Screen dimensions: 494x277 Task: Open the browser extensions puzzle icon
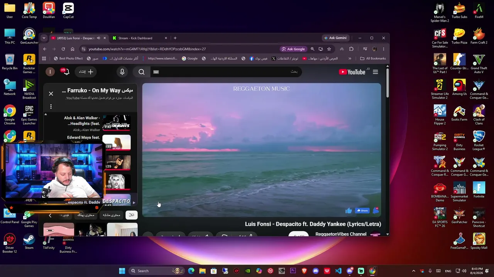[351, 49]
